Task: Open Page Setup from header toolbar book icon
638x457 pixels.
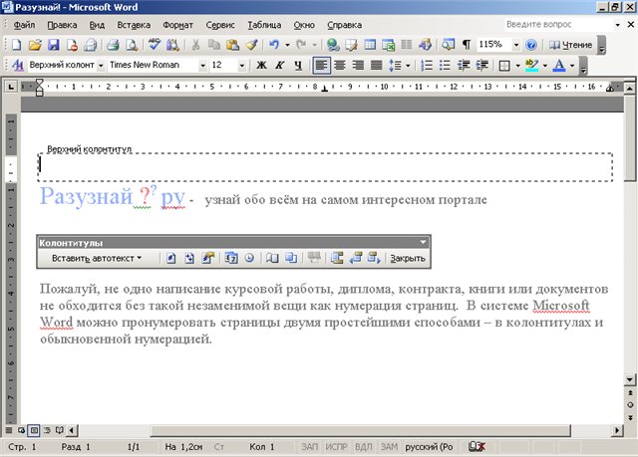Action: 272,258
